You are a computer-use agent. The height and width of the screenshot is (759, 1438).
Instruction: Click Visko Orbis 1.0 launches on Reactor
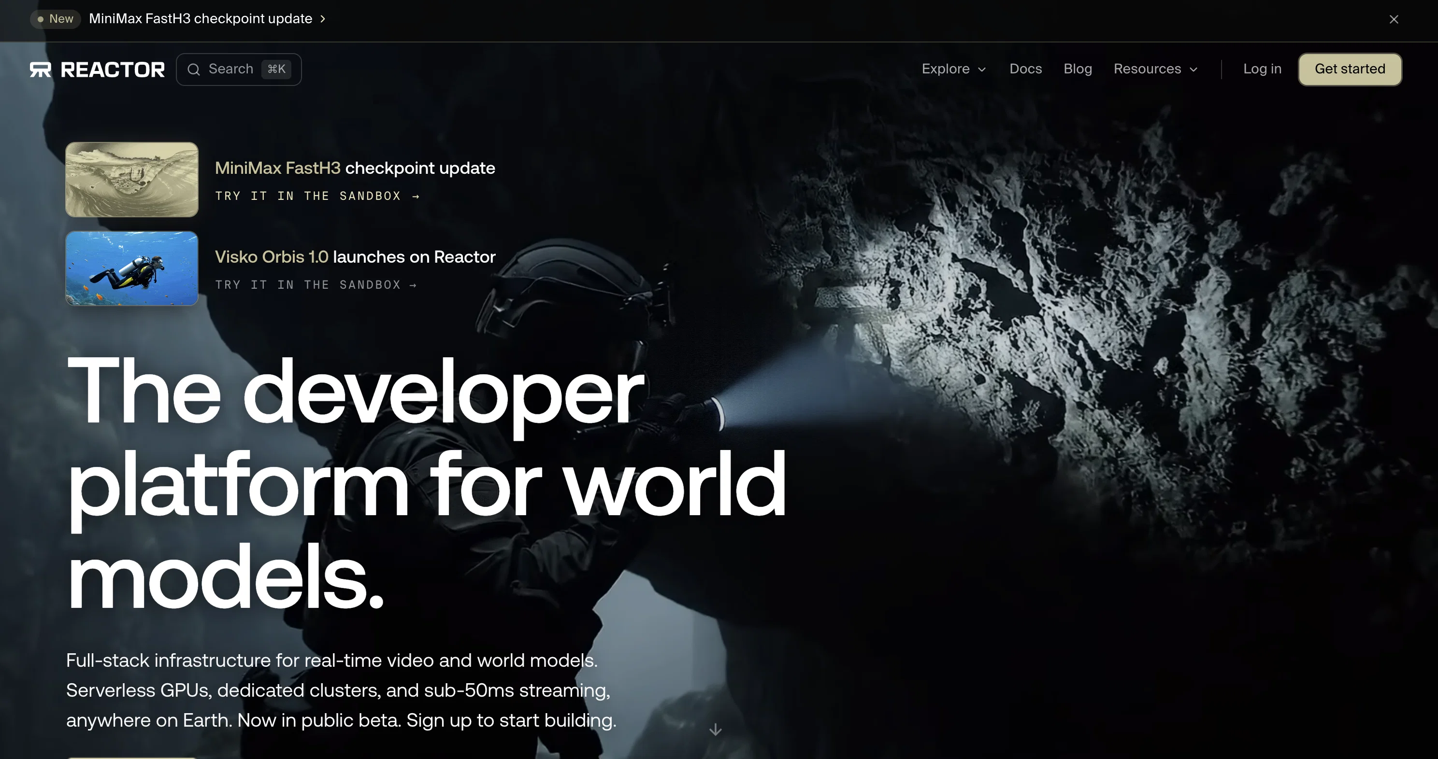355,256
